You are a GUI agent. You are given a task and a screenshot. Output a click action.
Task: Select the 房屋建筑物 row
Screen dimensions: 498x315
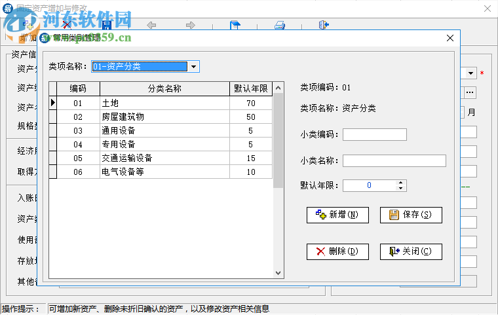click(x=161, y=117)
